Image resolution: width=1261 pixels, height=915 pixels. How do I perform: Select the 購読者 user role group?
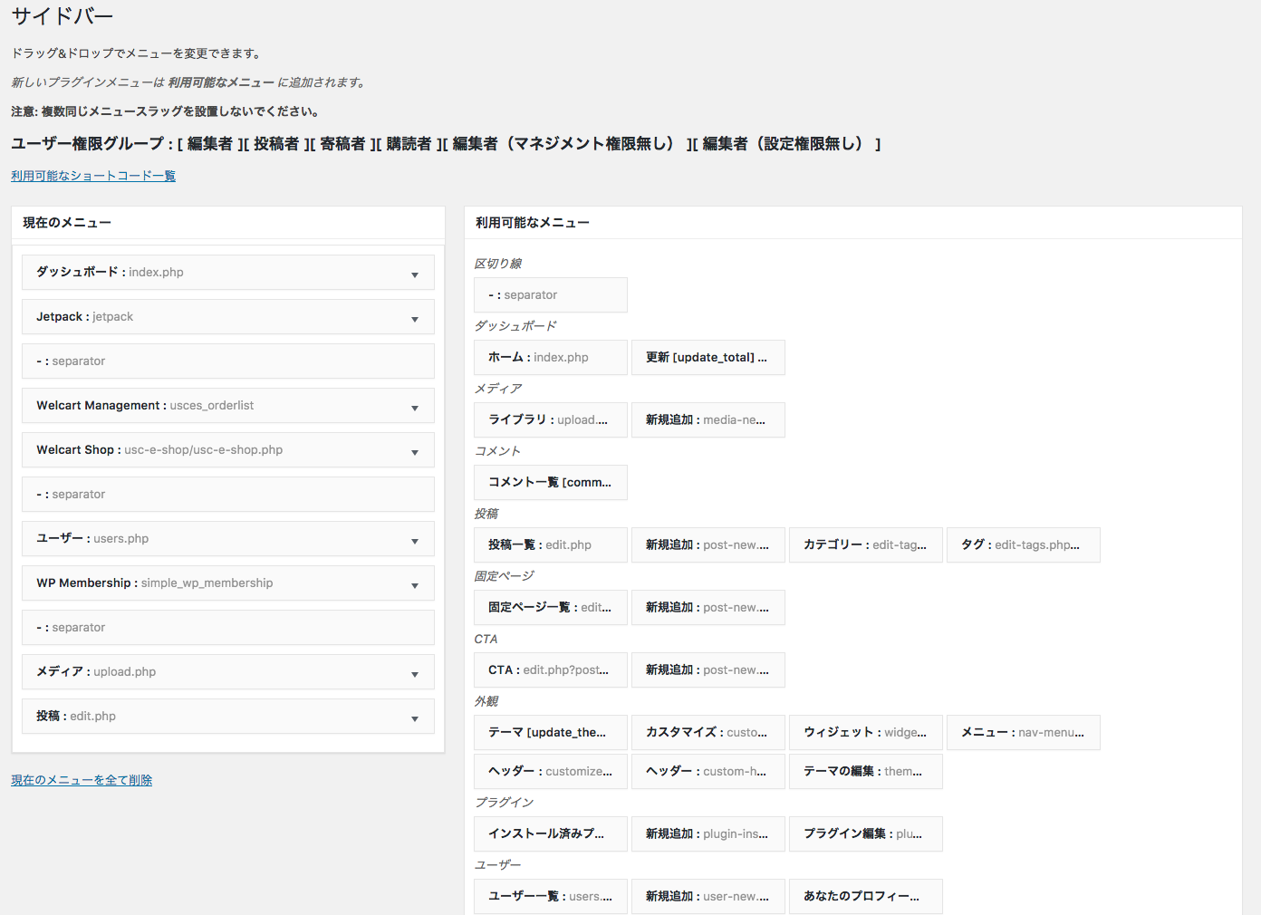point(409,144)
